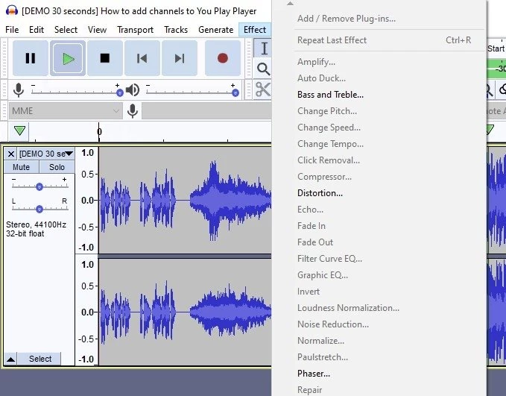
Task: Collapse the track using the bottom arrow
Action: pyautogui.click(x=10, y=359)
